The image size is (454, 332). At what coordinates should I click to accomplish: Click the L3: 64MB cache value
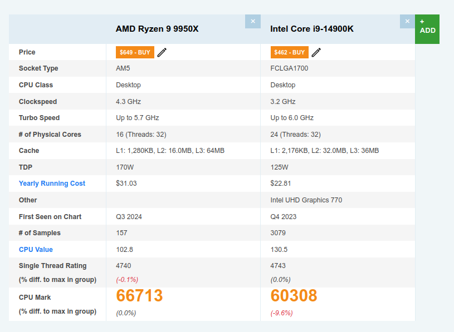point(210,151)
